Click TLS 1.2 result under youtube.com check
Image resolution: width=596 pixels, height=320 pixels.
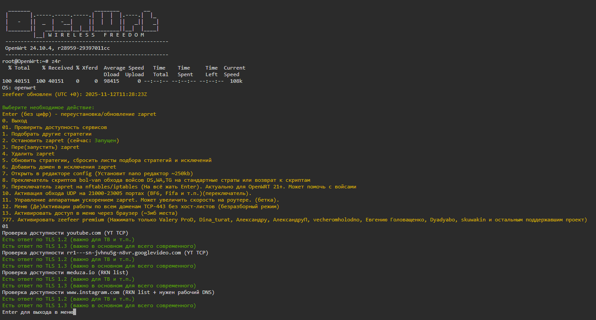pos(68,239)
